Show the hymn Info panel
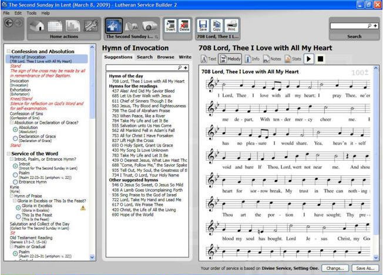The image size is (383, 275). click(252, 59)
